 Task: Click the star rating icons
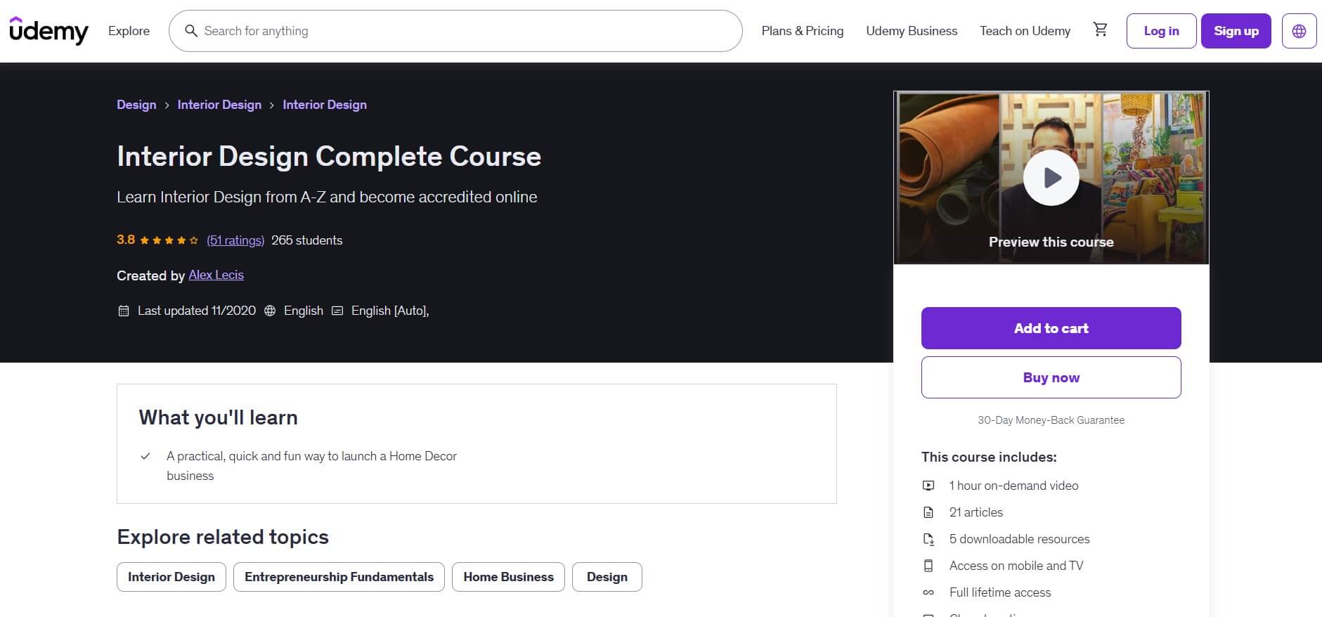coord(169,240)
